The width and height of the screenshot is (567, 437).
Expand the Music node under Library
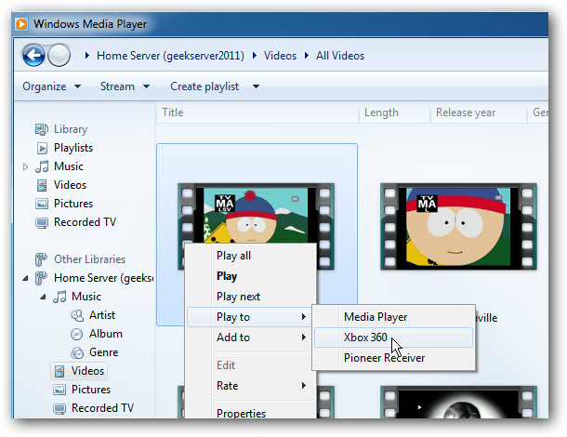pyautogui.click(x=25, y=166)
